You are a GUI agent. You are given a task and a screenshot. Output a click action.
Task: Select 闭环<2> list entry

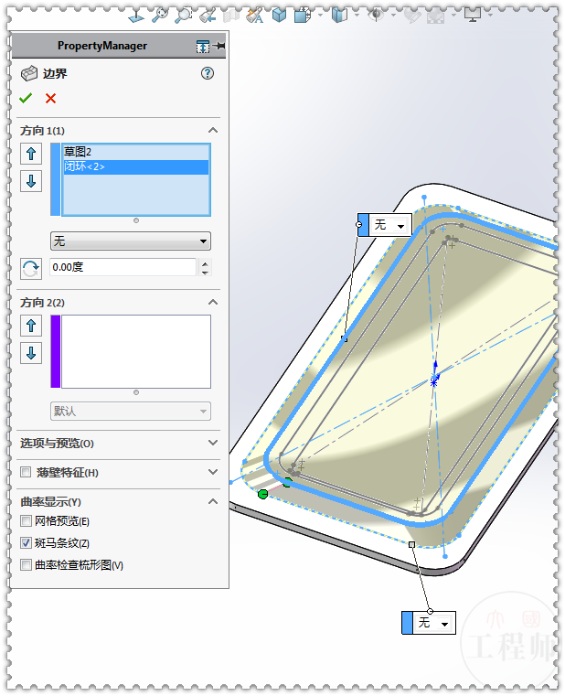[x=136, y=166]
